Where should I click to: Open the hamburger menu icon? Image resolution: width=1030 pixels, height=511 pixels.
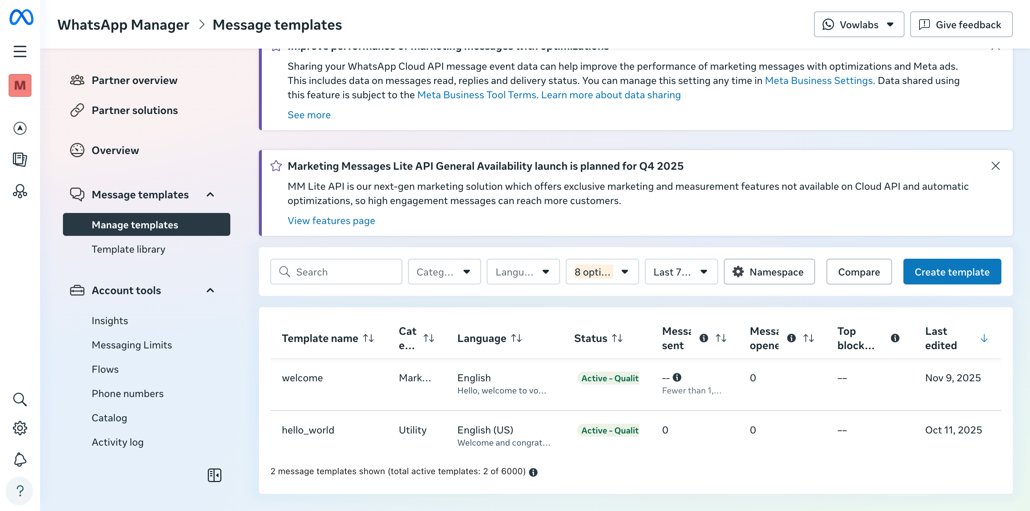click(20, 51)
